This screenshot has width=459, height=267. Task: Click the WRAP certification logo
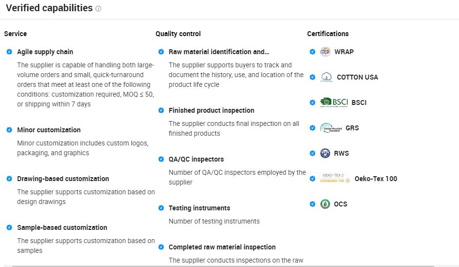325,52
